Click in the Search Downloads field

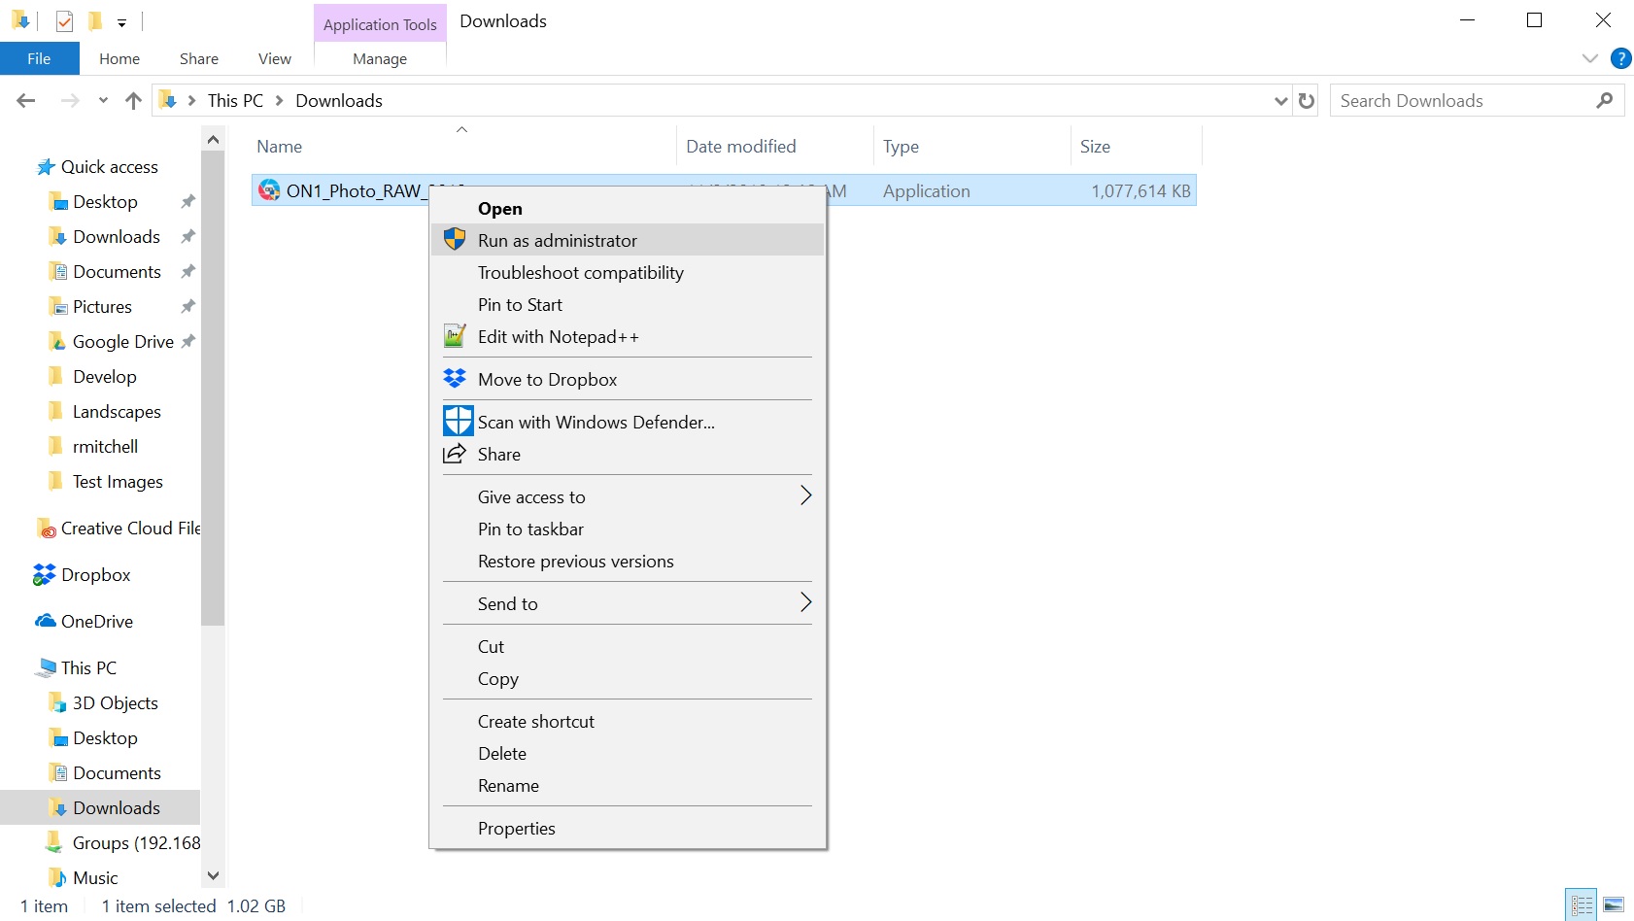(x=1457, y=101)
